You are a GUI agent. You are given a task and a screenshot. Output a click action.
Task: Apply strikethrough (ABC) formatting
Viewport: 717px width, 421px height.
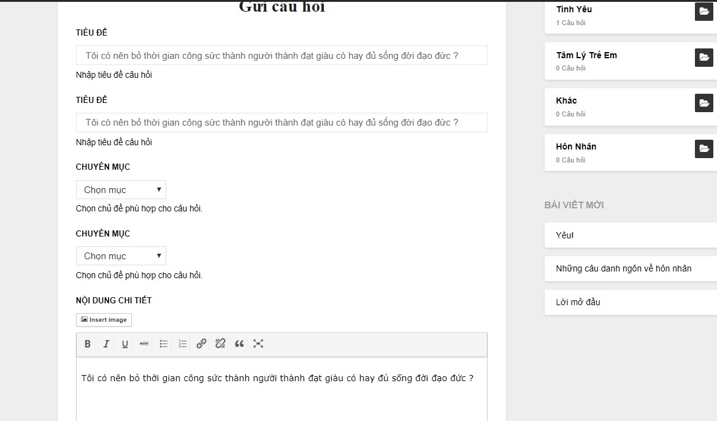click(x=144, y=344)
